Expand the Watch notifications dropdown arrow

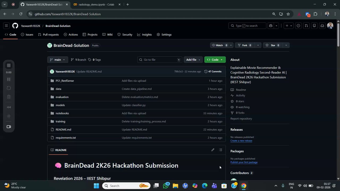pyautogui.click(x=231, y=45)
